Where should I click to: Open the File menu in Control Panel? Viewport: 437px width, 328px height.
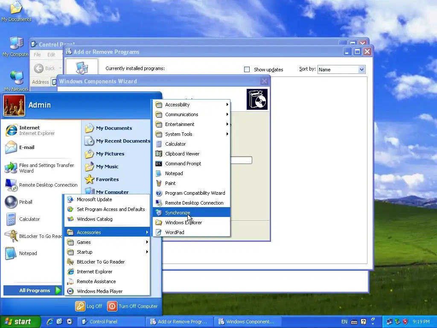point(37,55)
